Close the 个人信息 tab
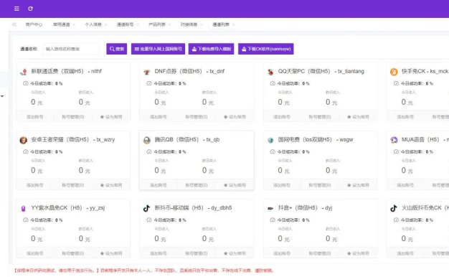Screen dimensions: 449x277 point(105,25)
